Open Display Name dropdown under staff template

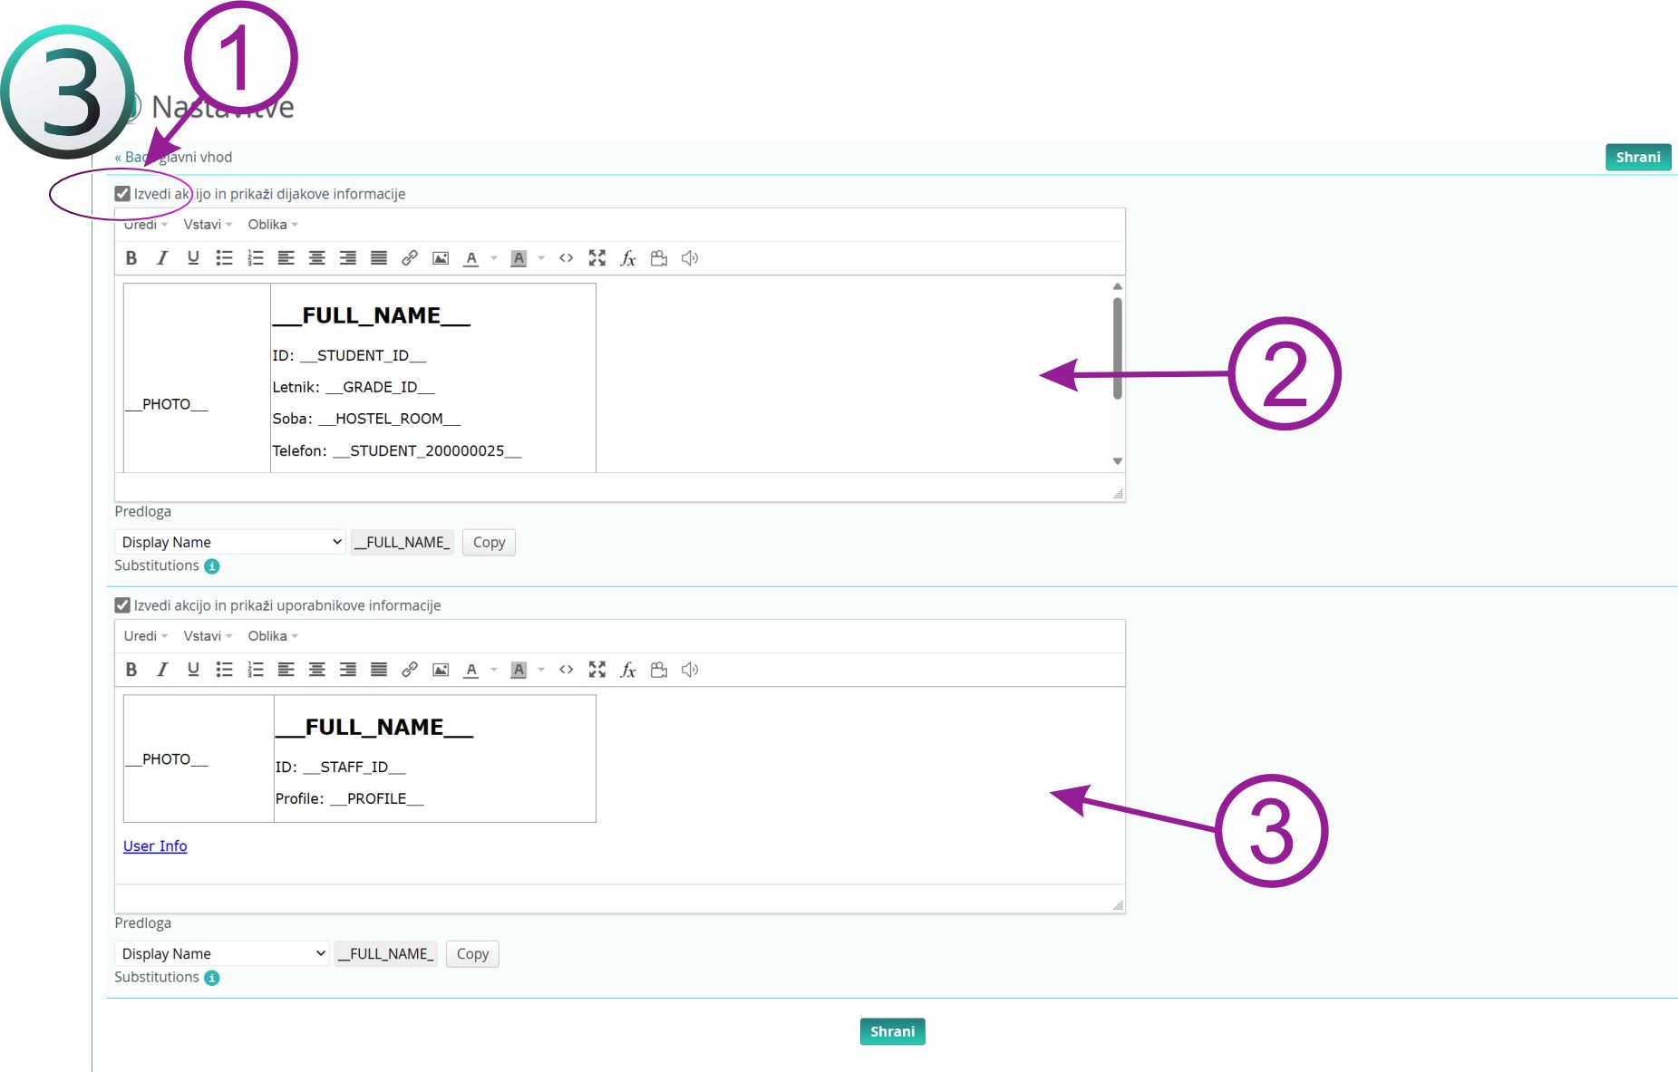coord(221,953)
